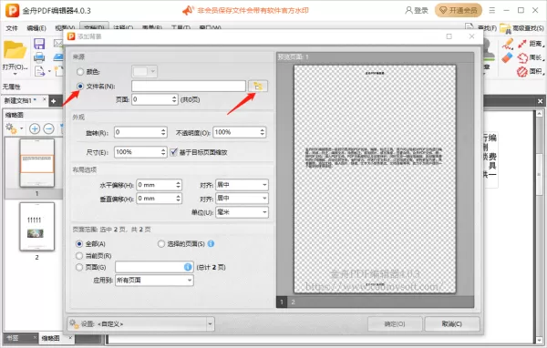Toggle 基于目标页面缩放 checkbox
547x348 pixels.
point(173,152)
